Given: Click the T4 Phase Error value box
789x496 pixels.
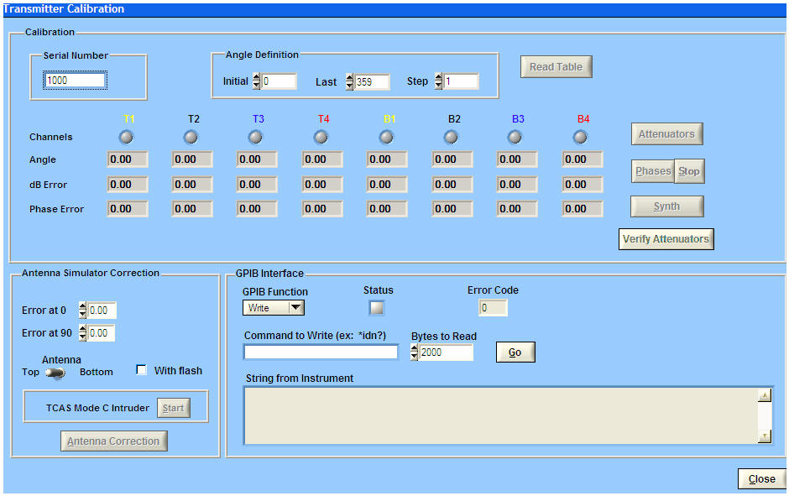Looking at the screenshot, I should [322, 209].
